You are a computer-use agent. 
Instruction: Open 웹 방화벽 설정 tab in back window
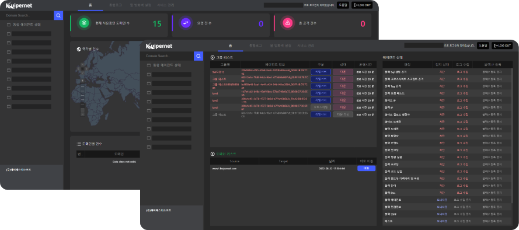click(141, 5)
